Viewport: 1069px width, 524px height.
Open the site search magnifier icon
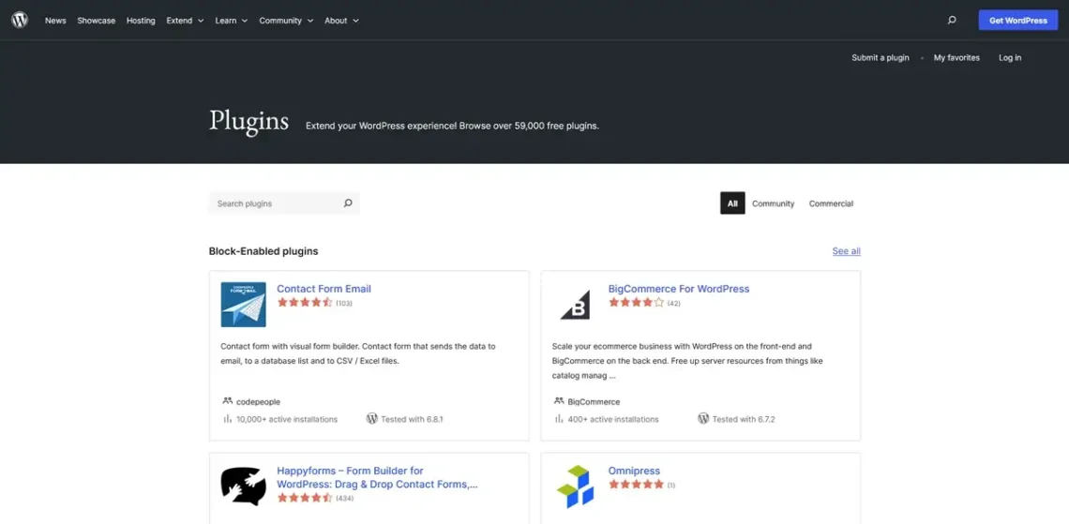[x=952, y=21]
